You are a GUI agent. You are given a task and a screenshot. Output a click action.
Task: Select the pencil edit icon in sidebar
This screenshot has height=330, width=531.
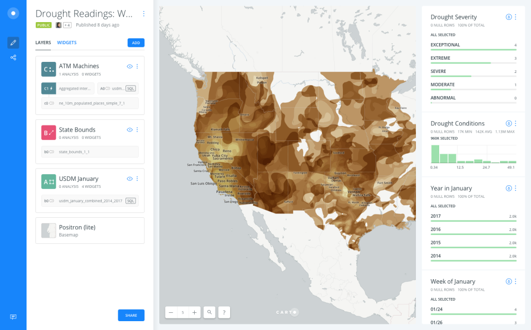pos(13,43)
